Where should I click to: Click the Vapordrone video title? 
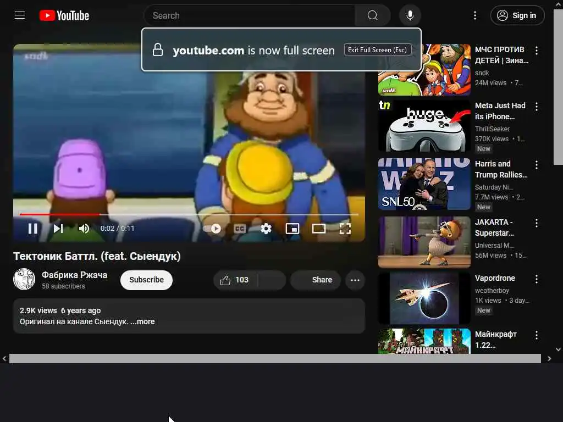(x=495, y=278)
